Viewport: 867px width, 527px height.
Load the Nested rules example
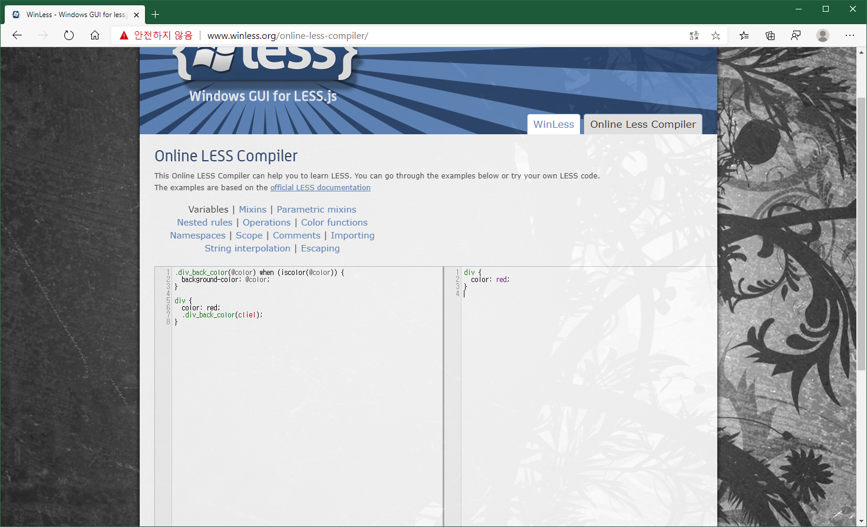(205, 222)
